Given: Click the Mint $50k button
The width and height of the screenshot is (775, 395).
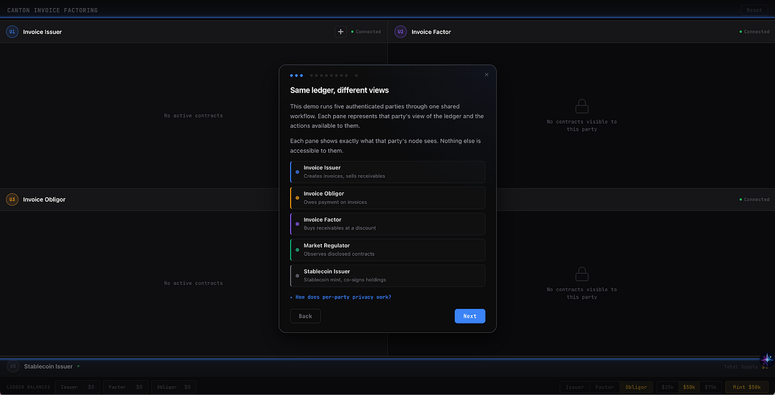Looking at the screenshot, I should pos(747,387).
